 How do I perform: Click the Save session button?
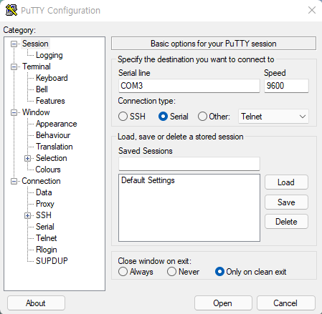coord(286,202)
